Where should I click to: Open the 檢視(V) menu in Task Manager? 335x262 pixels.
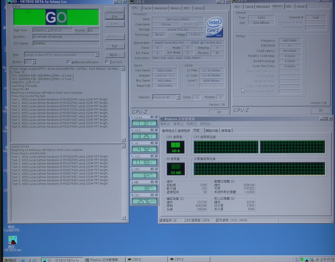coord(192,124)
